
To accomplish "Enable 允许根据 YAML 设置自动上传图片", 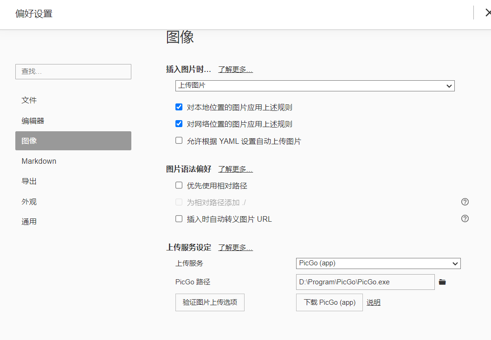I will tap(179, 141).
